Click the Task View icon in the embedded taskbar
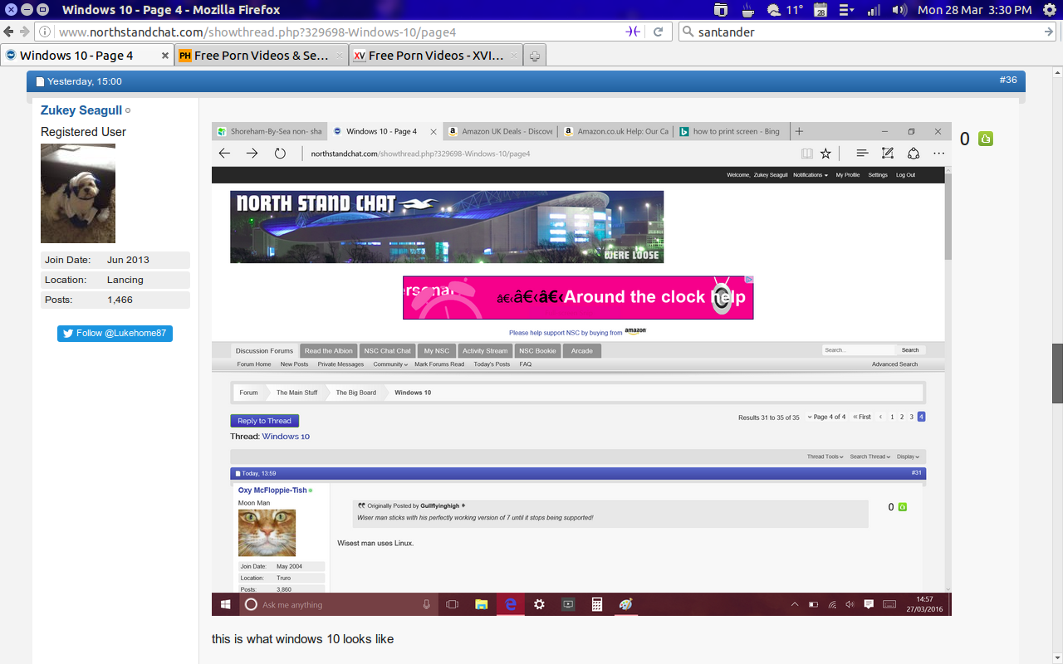Image resolution: width=1063 pixels, height=664 pixels. tap(453, 604)
